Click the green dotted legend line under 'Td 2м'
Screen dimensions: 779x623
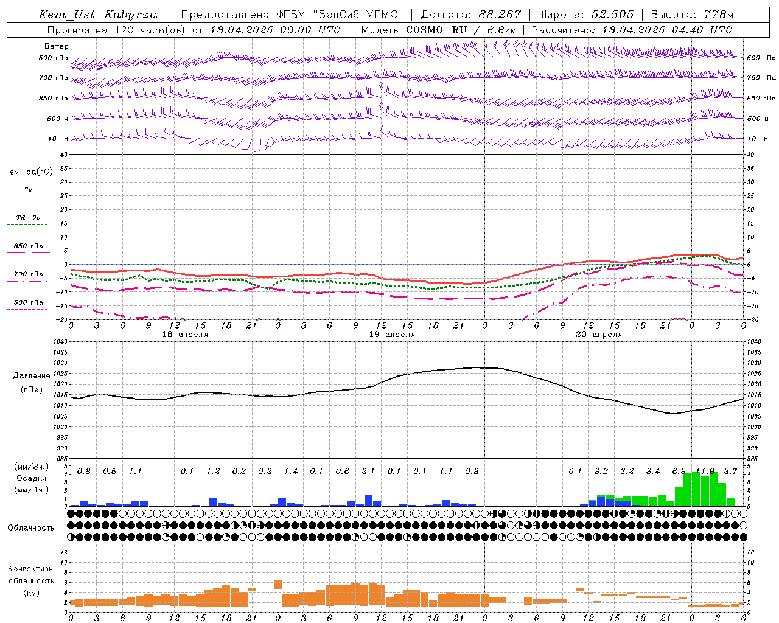tap(27, 225)
